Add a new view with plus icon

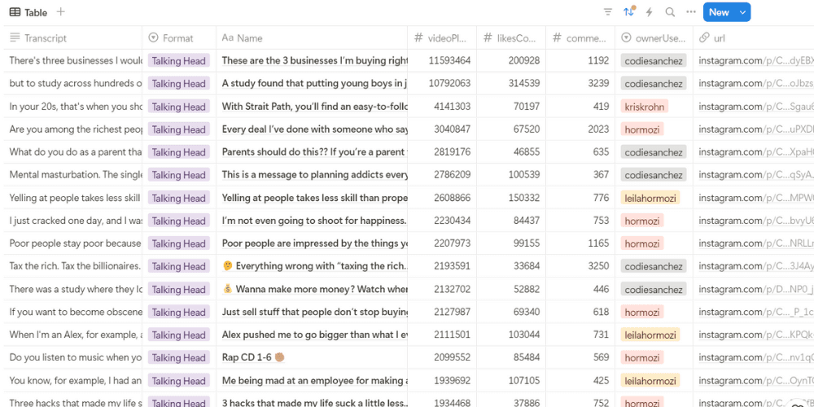click(x=61, y=12)
